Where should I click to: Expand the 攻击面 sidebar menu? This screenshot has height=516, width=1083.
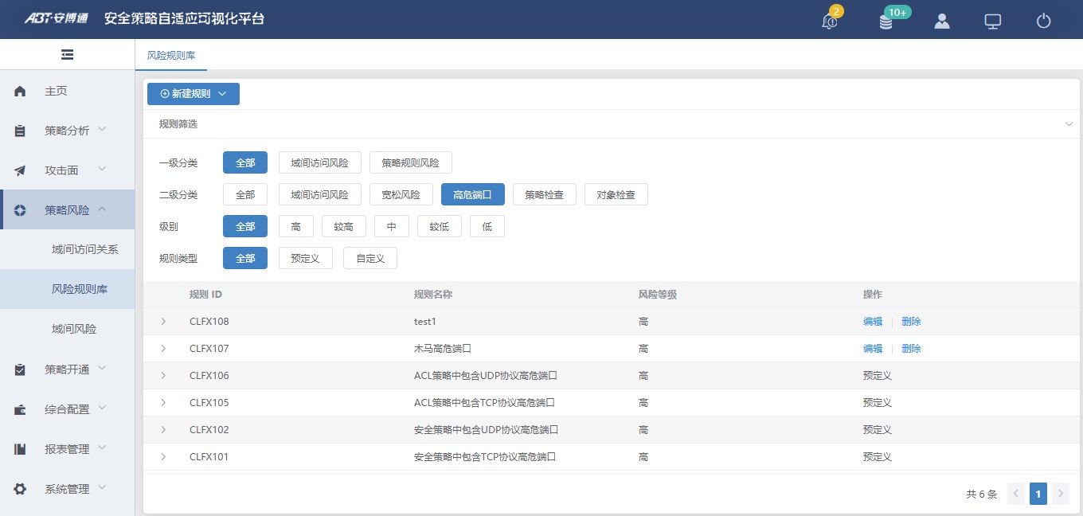[x=68, y=170]
